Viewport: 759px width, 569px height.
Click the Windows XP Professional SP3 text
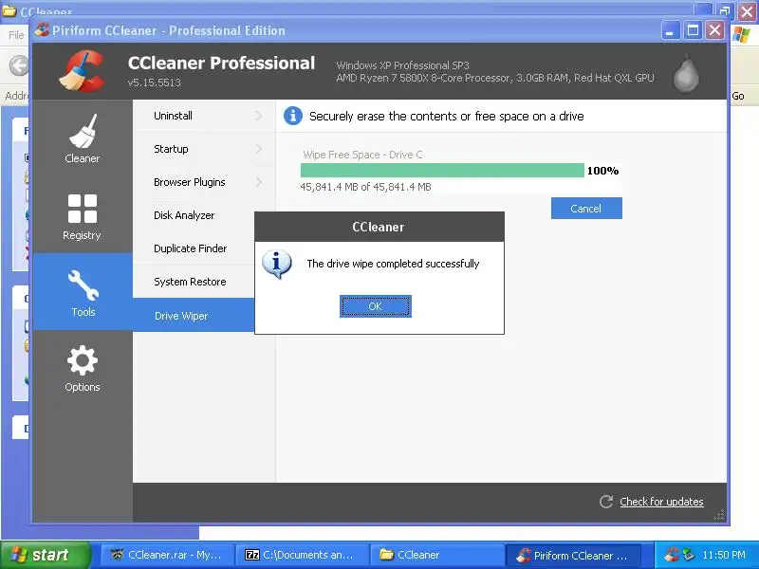point(402,65)
